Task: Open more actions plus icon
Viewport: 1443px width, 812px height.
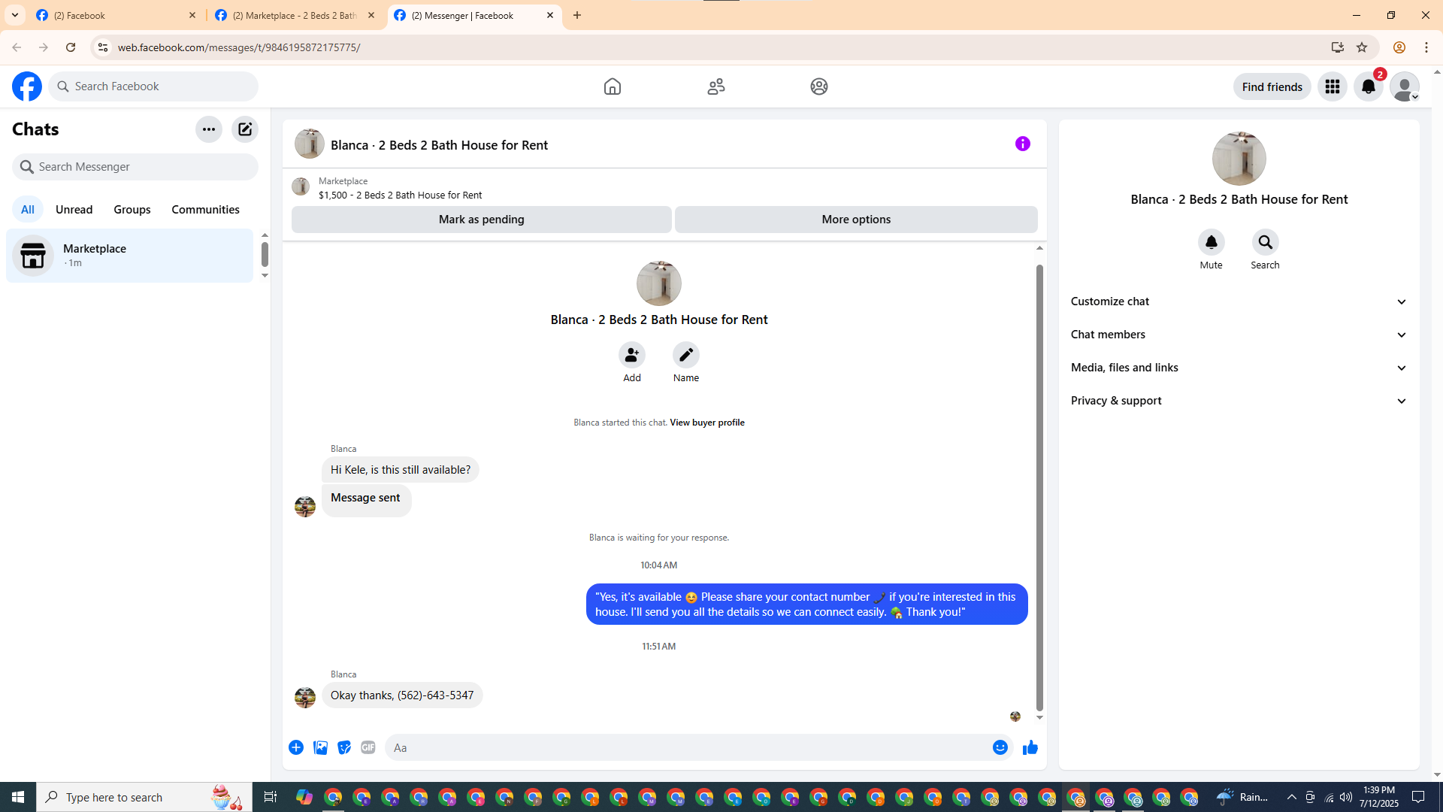Action: tap(296, 747)
